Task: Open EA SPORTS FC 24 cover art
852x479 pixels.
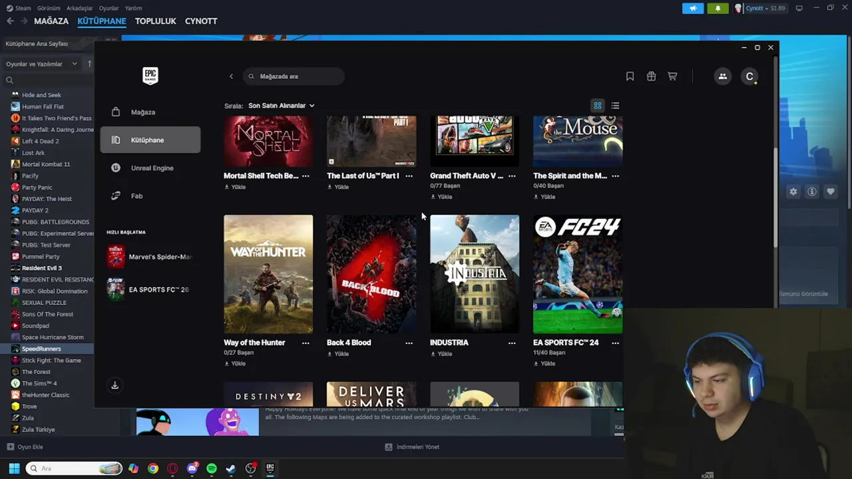Action: coord(578,273)
